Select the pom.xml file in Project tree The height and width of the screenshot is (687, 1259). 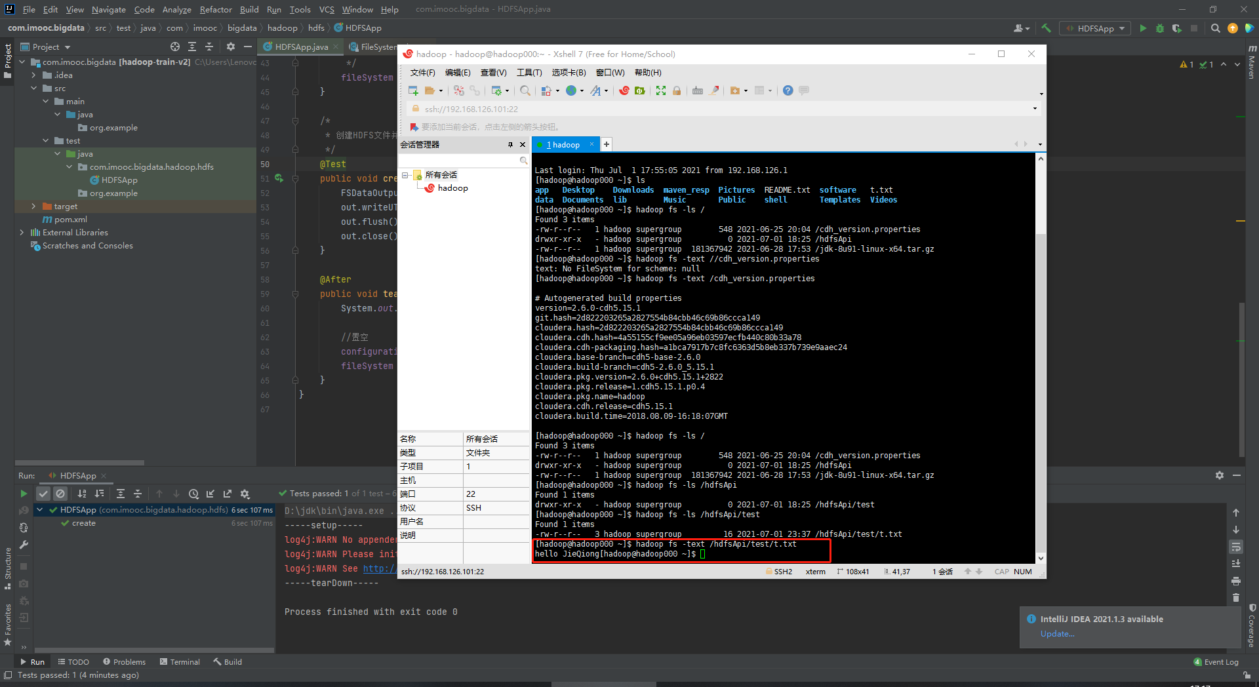(65, 220)
